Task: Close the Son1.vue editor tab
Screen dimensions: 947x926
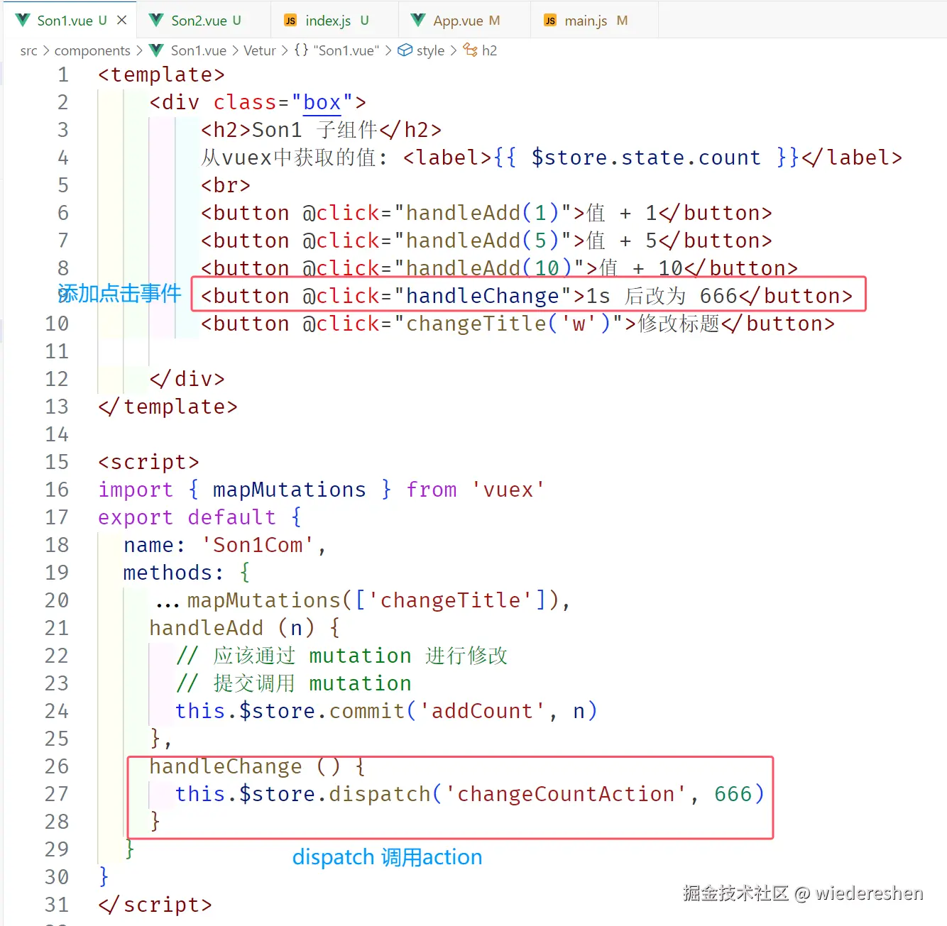Action: tap(122, 20)
